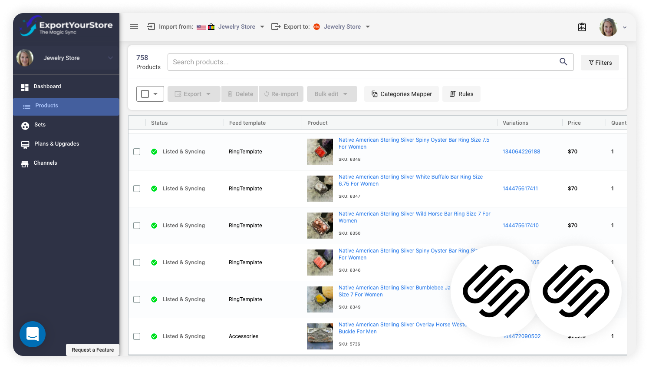Click the search magnifier icon
649x369 pixels.
click(563, 62)
